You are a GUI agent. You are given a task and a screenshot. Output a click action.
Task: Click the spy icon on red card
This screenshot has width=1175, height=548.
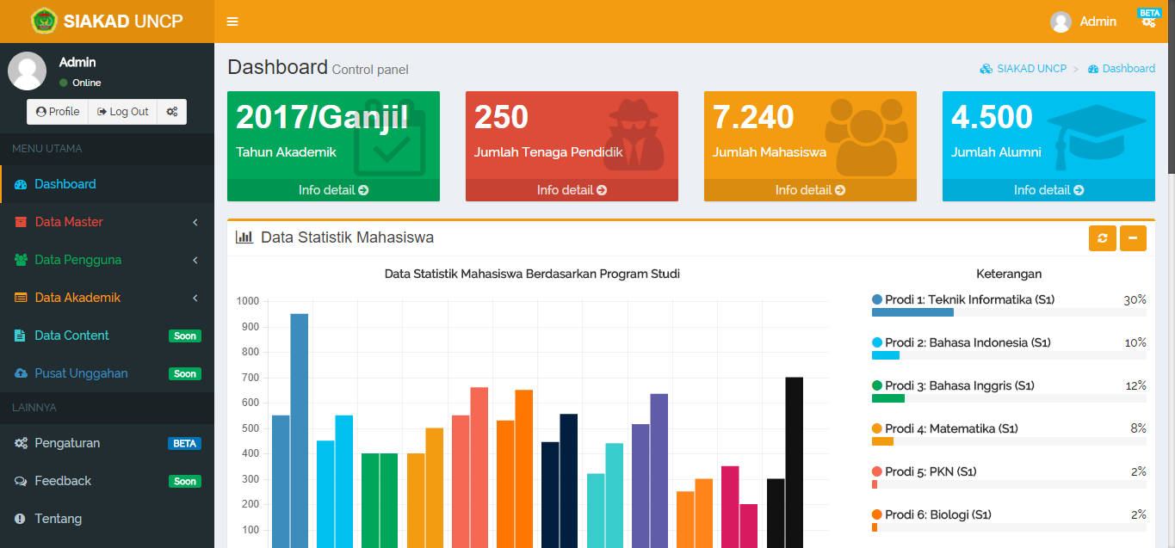coord(633,133)
